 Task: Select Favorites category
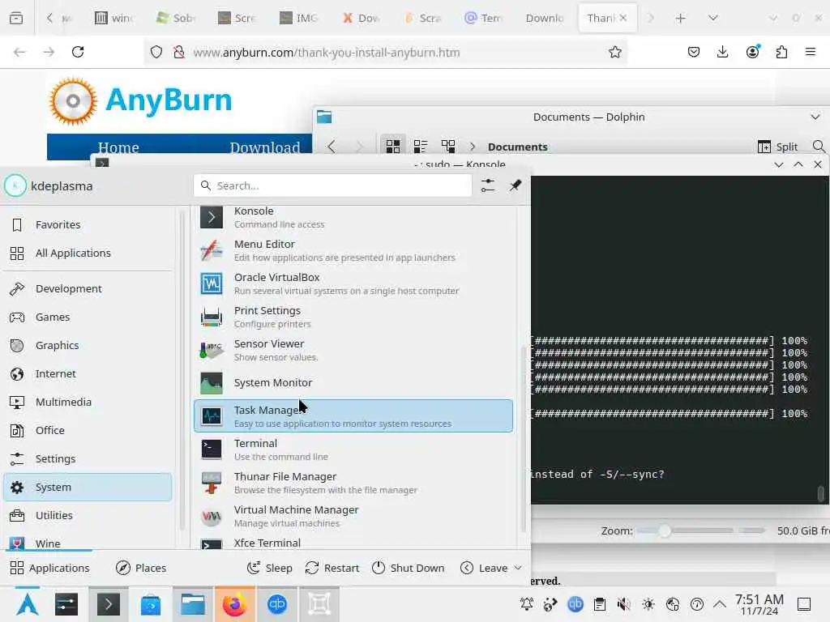pyautogui.click(x=88, y=225)
